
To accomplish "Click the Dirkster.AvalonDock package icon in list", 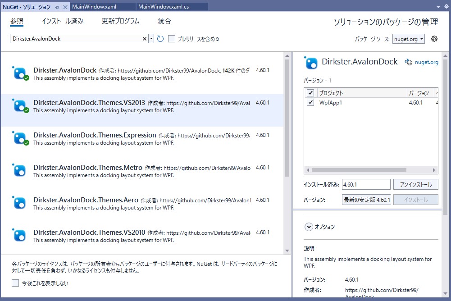I will coord(20,73).
